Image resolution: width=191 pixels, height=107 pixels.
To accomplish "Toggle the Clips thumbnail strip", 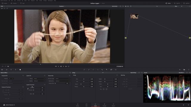I will click(22, 3).
